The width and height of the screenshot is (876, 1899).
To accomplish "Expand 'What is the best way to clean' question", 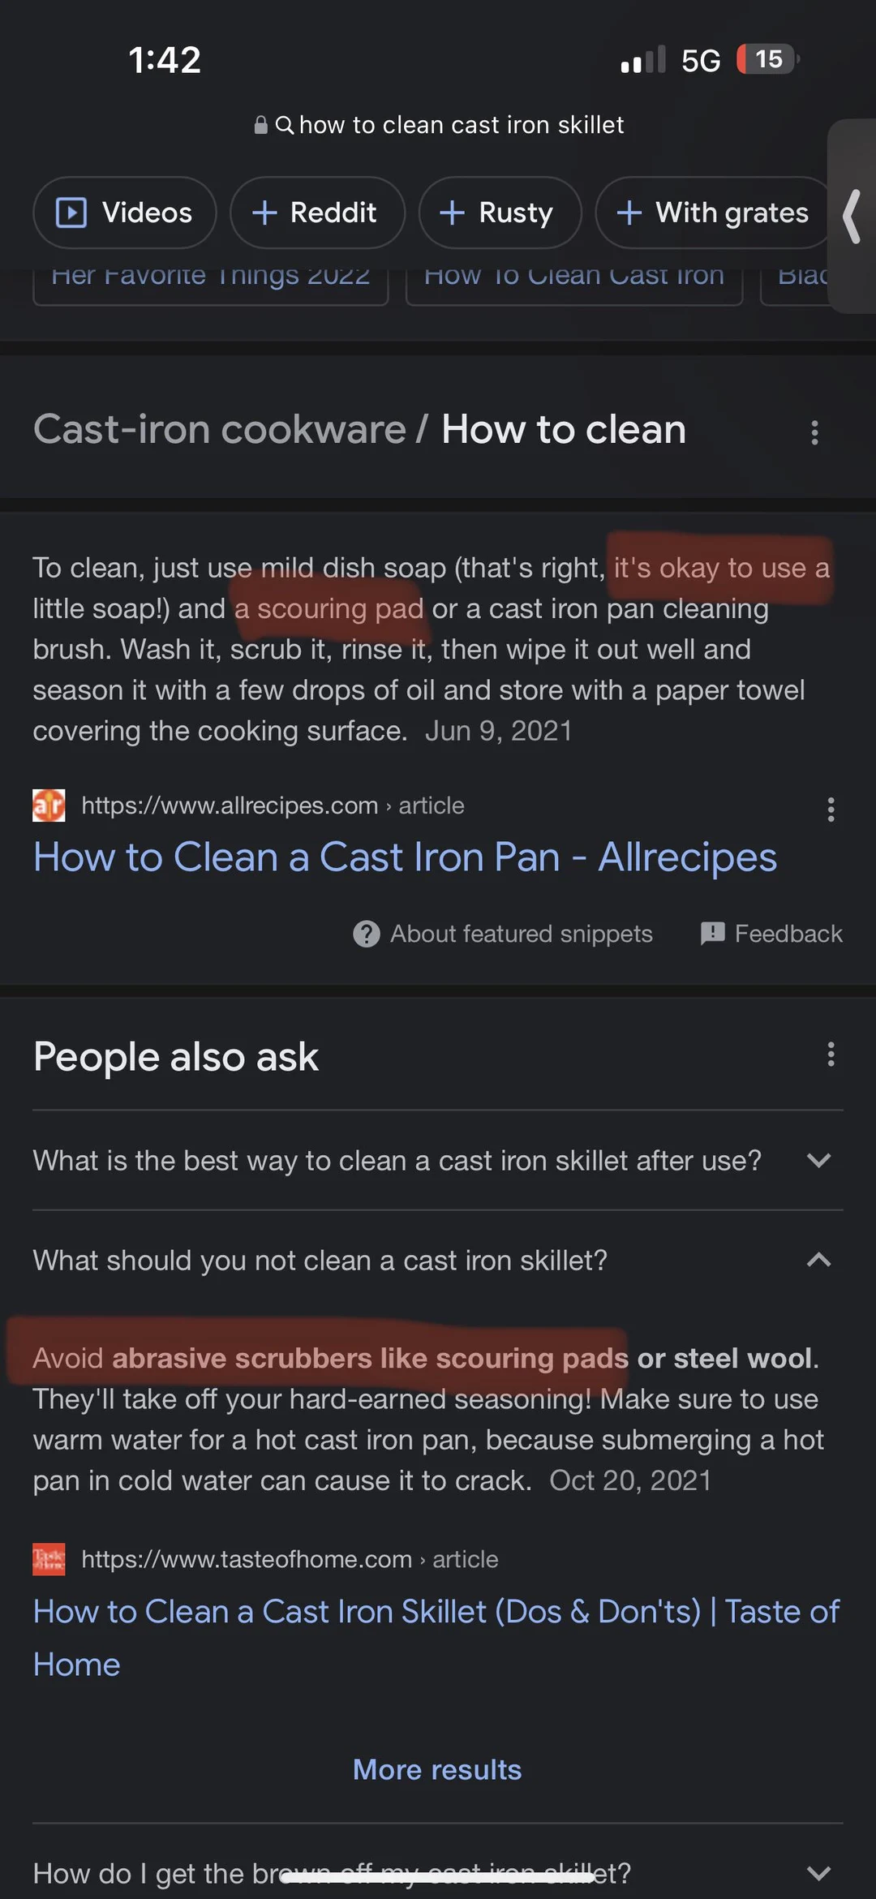I will pos(819,1160).
